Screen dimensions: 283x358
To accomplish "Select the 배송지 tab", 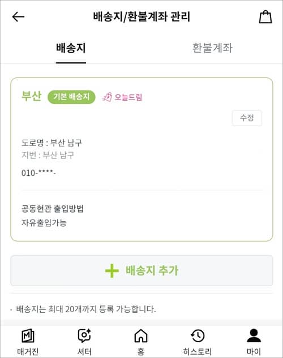I will pyautogui.click(x=71, y=48).
